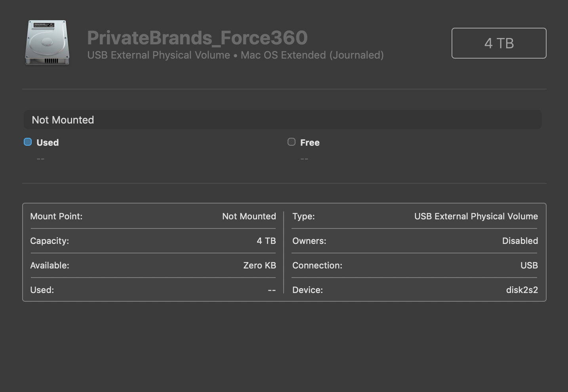Click the blue Used legend swatch
The height and width of the screenshot is (392, 568).
[x=28, y=142]
